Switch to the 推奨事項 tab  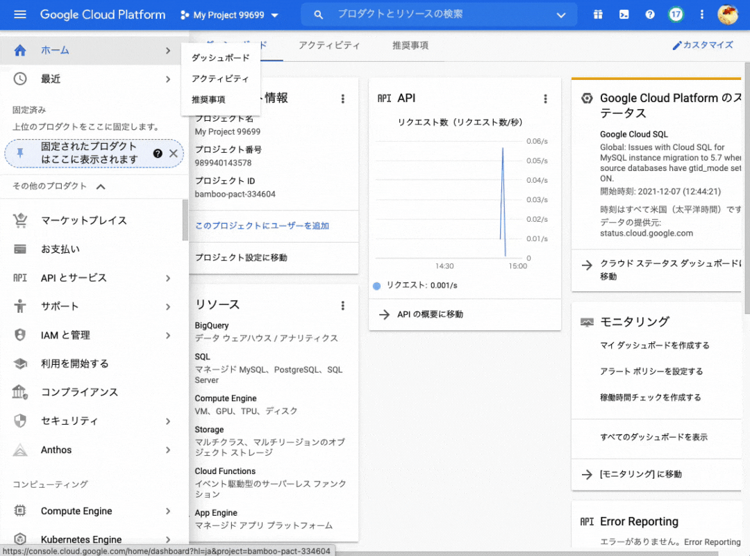pos(410,45)
